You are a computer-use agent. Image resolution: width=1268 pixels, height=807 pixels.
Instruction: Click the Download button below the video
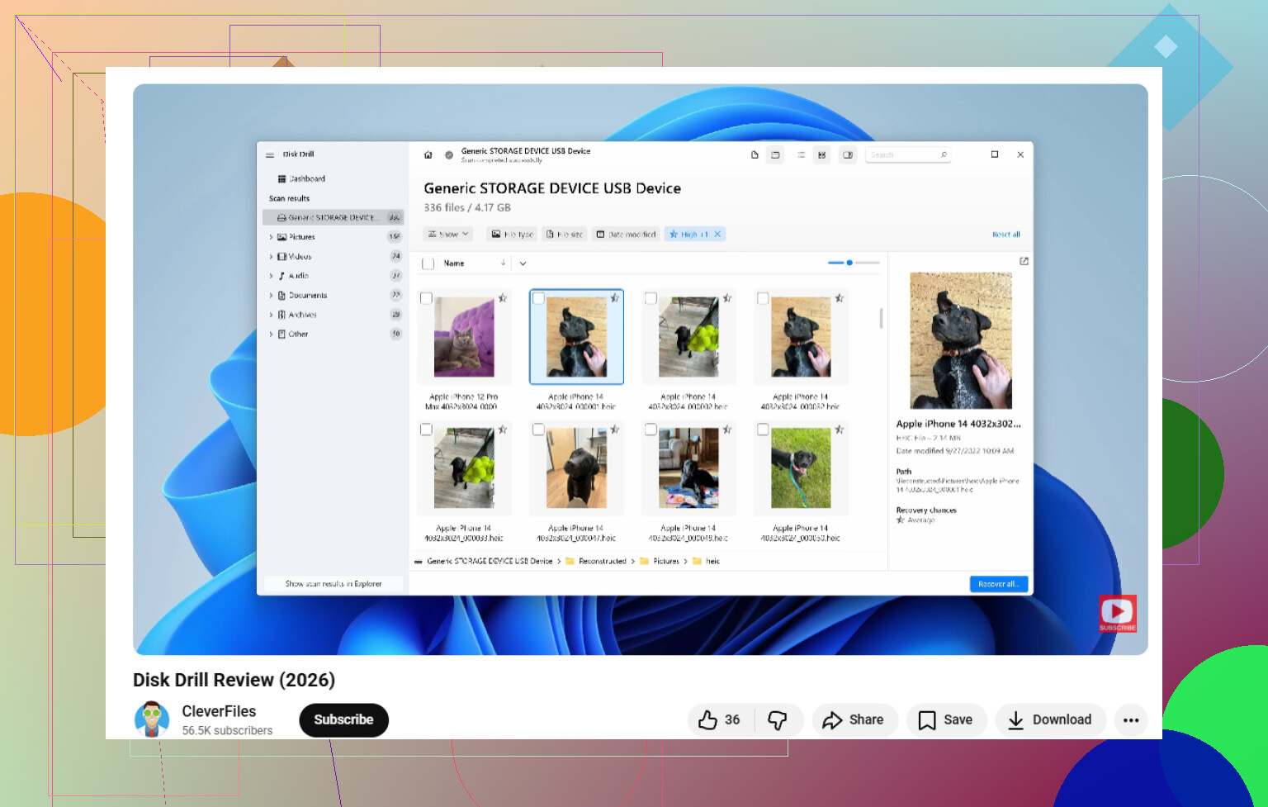1050,720
